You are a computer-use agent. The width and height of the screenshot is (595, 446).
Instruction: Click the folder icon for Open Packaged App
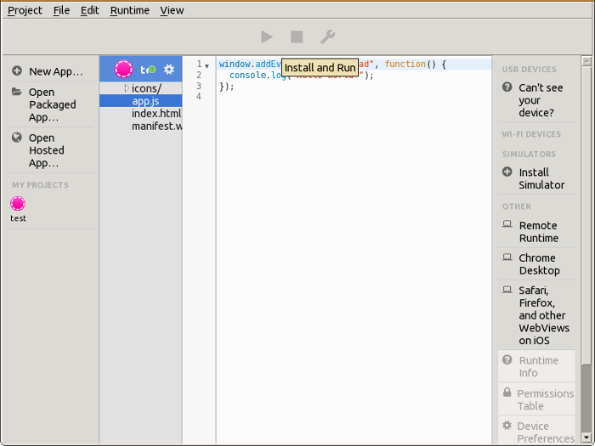click(16, 92)
